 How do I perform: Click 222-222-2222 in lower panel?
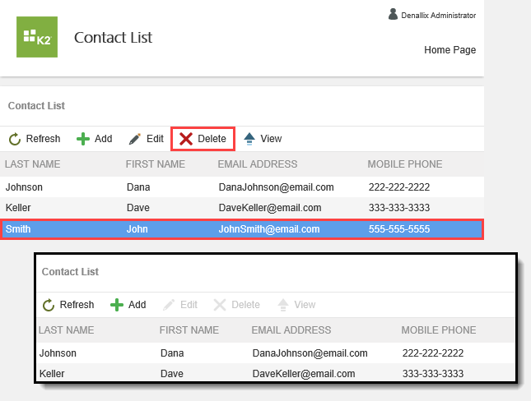pos(433,353)
